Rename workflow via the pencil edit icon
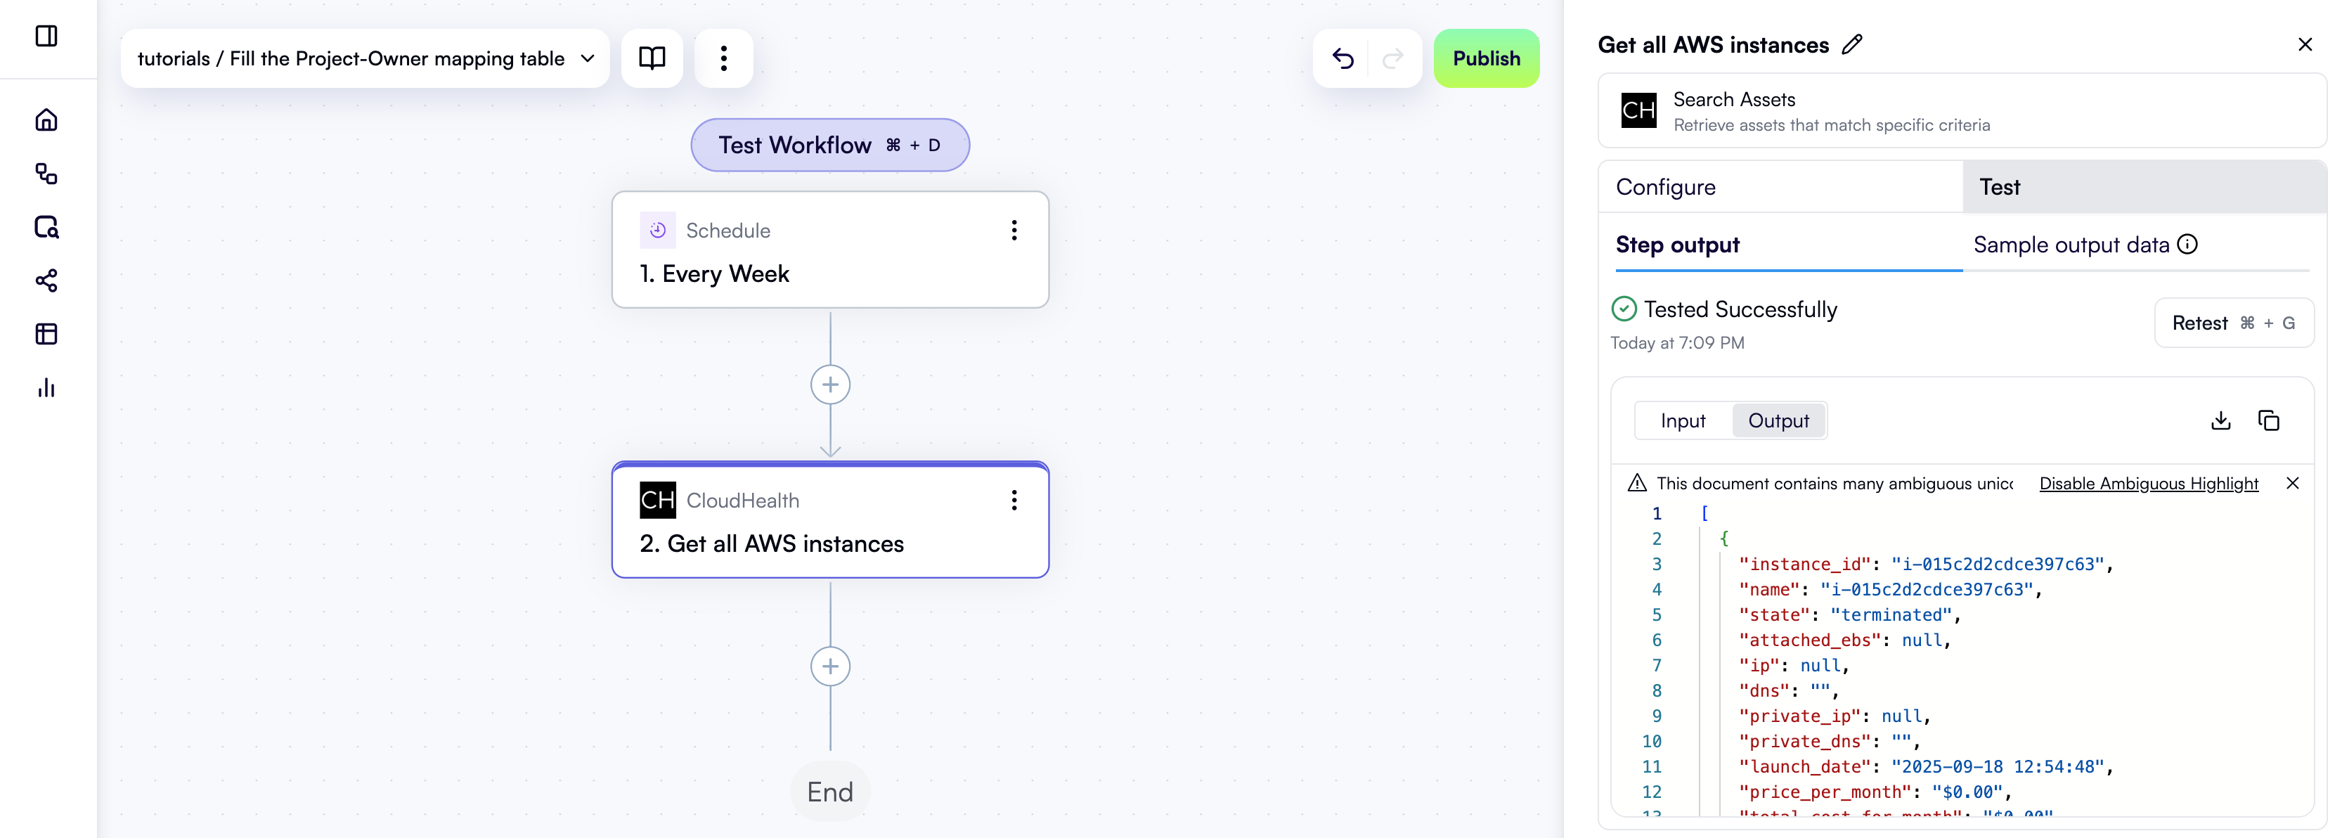 1853,44
